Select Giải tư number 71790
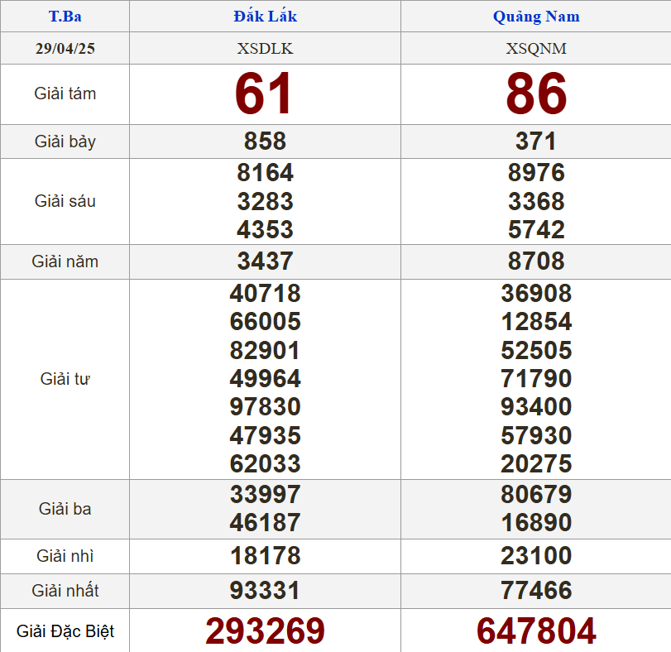671x652 pixels. click(536, 379)
